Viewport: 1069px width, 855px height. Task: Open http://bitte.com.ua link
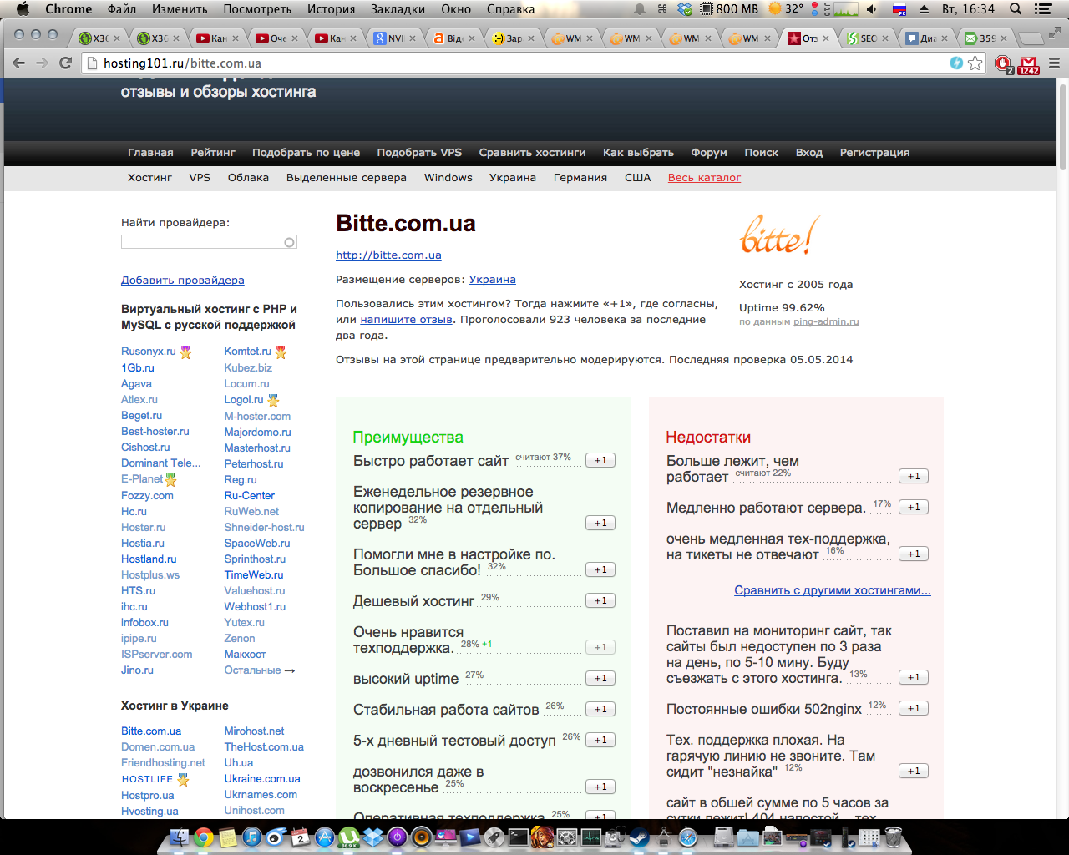tap(388, 255)
